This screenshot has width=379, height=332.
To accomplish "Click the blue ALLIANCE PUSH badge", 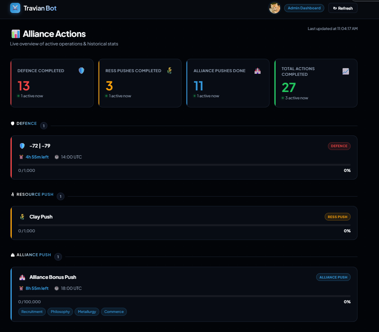I will (333, 277).
